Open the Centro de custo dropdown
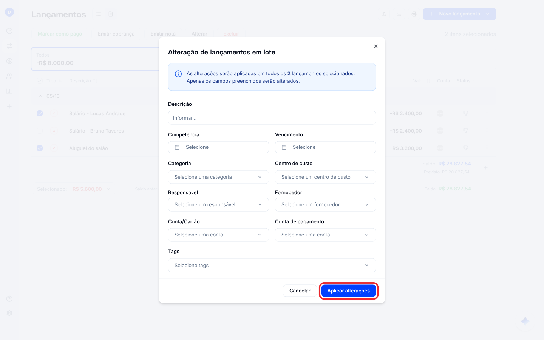The width and height of the screenshot is (544, 340). tap(325, 177)
